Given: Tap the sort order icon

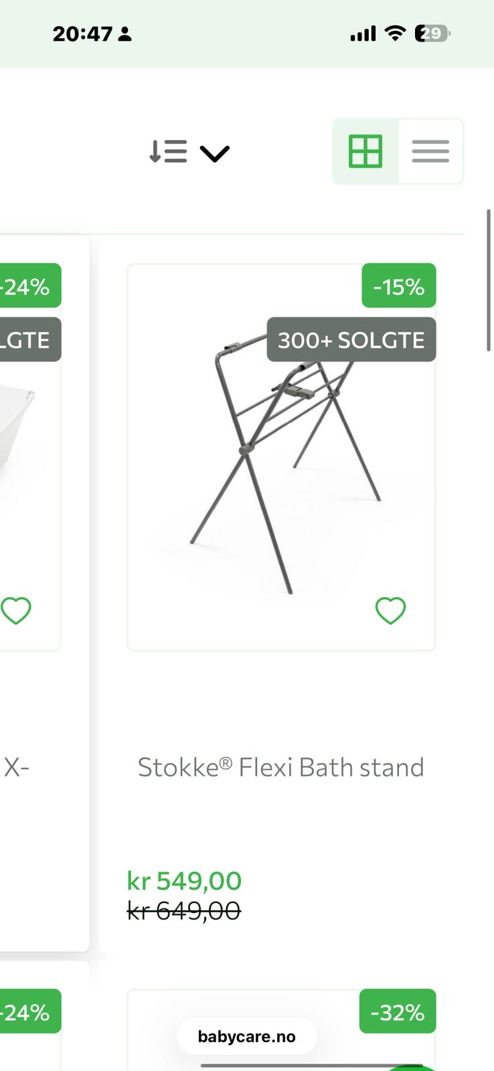Looking at the screenshot, I should tap(168, 152).
